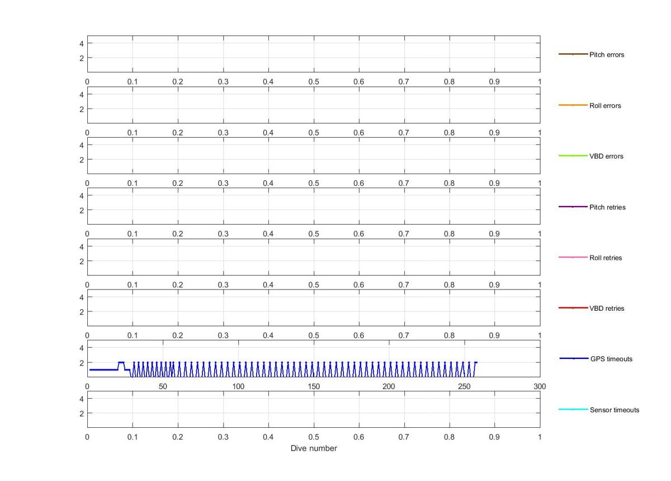Select the blue GPS timeouts legend line sample
671x481 pixels.
coord(574,358)
